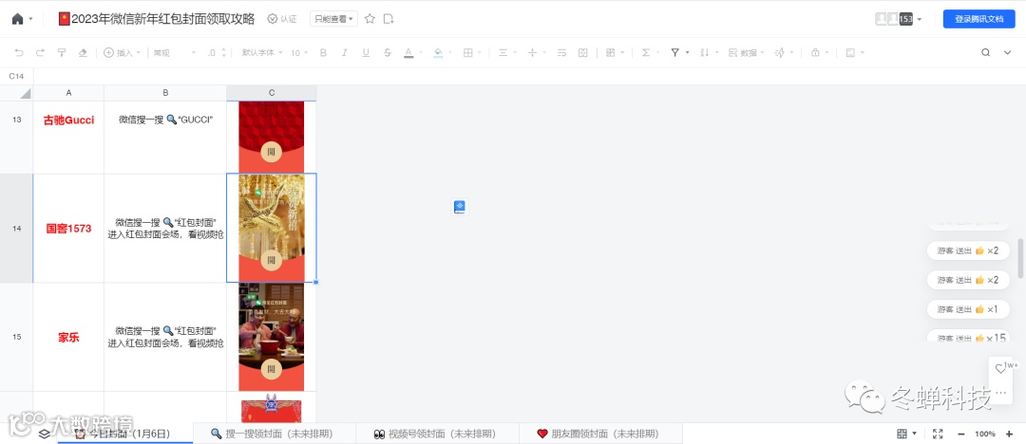Select column B header
The height and width of the screenshot is (444, 1026).
coord(165,93)
